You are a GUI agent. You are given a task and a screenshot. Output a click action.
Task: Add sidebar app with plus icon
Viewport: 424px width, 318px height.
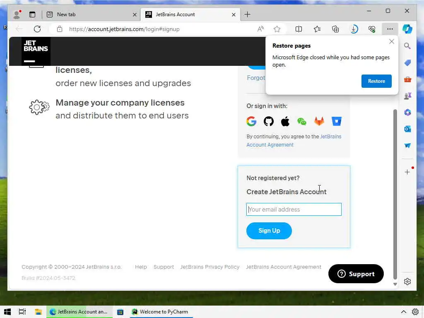coord(407,172)
